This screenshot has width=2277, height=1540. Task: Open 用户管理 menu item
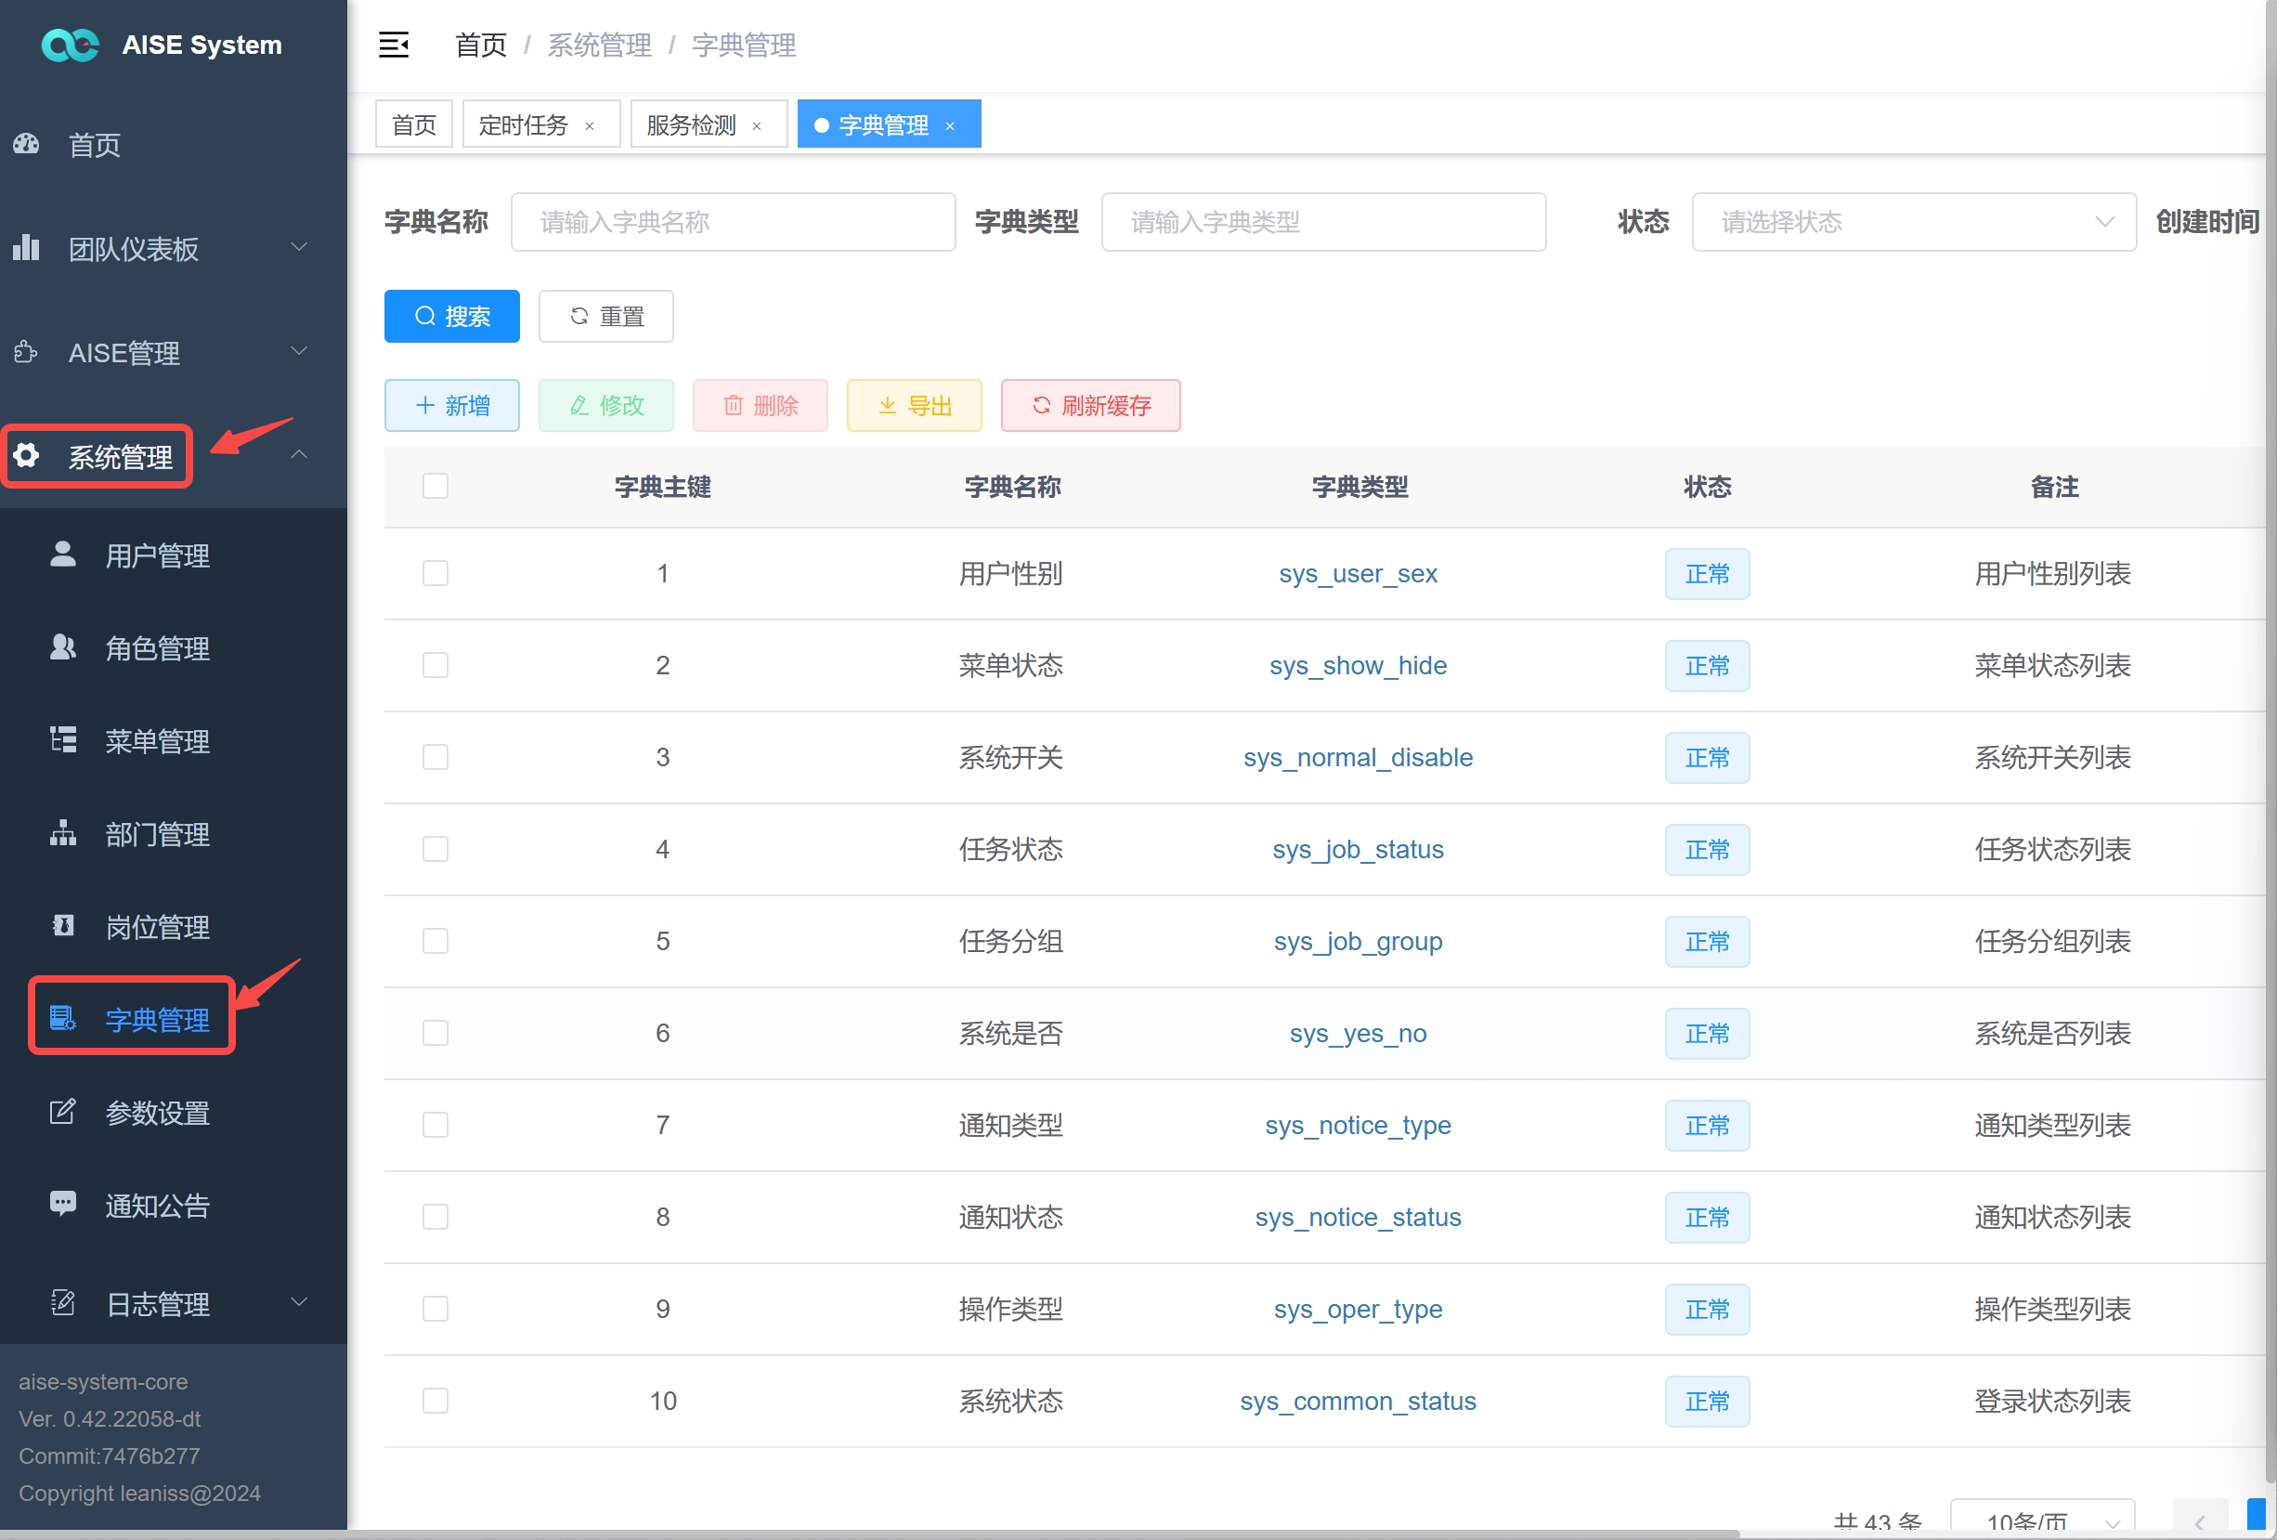click(x=174, y=555)
